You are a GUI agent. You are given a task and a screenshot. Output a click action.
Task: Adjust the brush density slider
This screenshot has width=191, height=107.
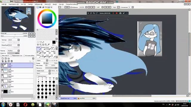point(51,68)
